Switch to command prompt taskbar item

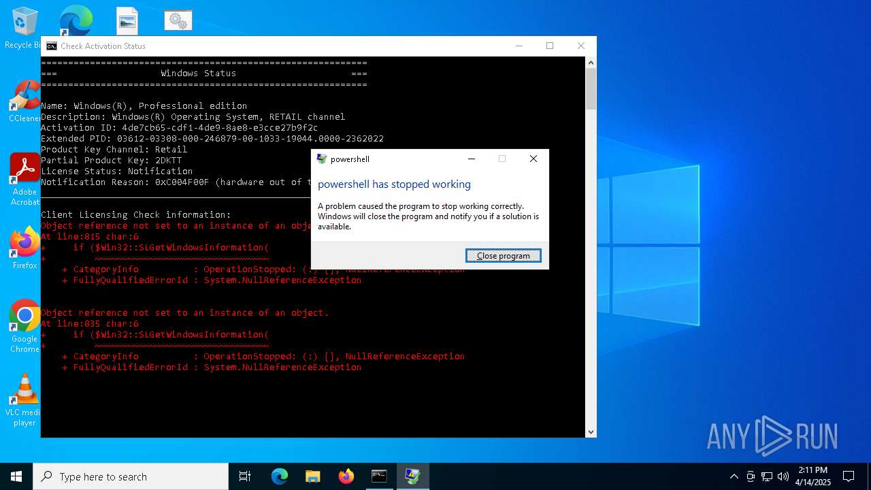click(x=379, y=476)
